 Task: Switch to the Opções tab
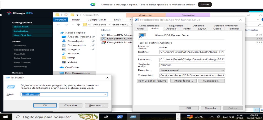click(x=171, y=29)
